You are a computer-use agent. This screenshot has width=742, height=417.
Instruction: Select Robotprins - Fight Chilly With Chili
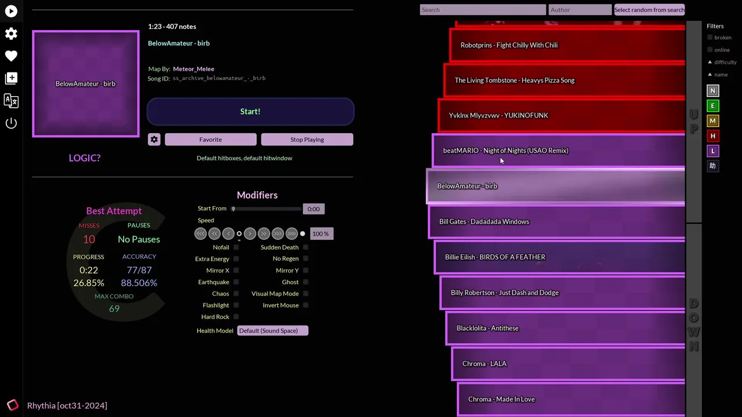tap(568, 45)
